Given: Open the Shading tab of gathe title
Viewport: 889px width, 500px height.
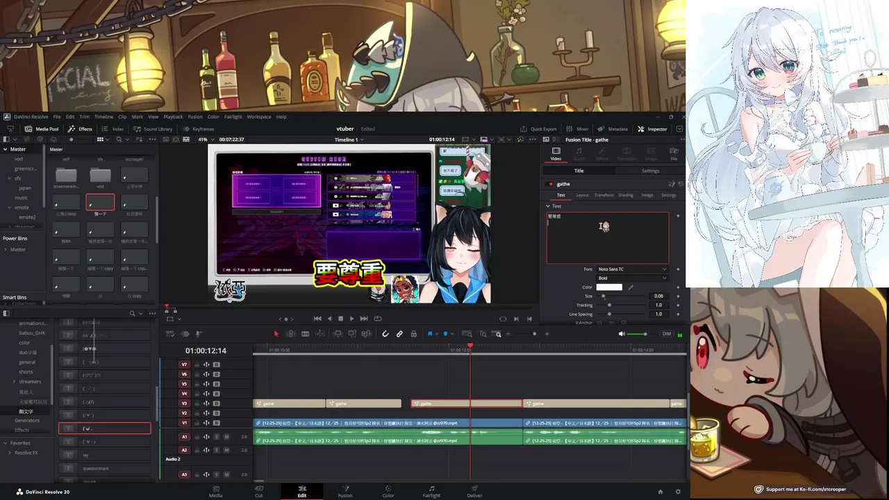Looking at the screenshot, I should tap(626, 195).
